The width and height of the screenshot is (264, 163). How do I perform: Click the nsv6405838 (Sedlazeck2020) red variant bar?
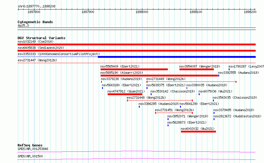[136, 51]
